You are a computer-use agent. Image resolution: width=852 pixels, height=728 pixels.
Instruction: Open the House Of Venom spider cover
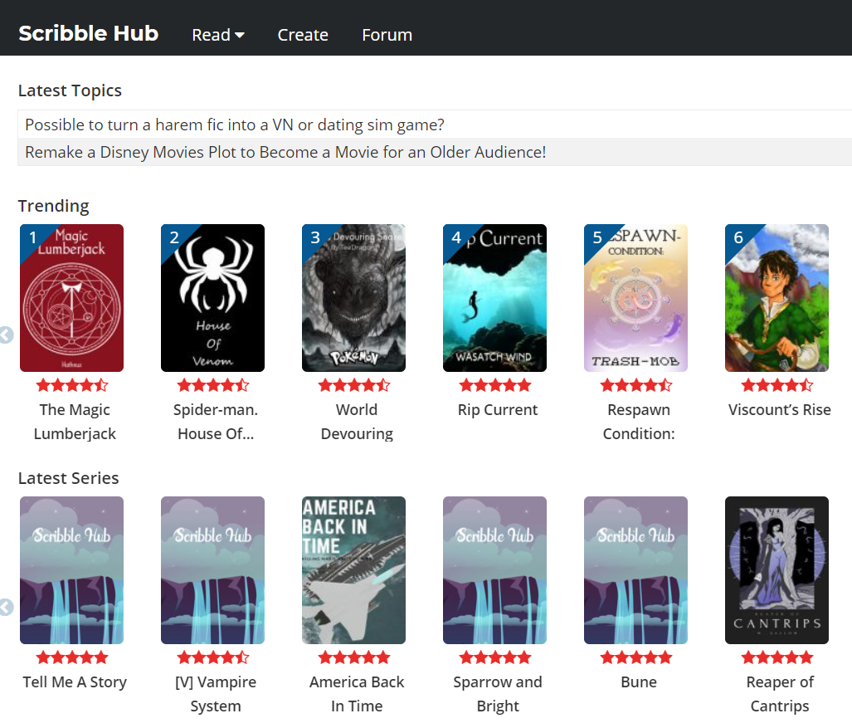[x=212, y=298]
